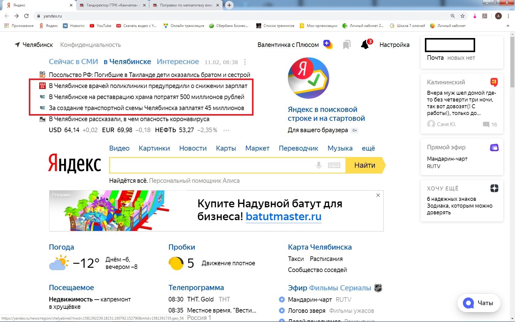Open notifications bell with 3 alerts
The image size is (515, 322).
pos(366,44)
